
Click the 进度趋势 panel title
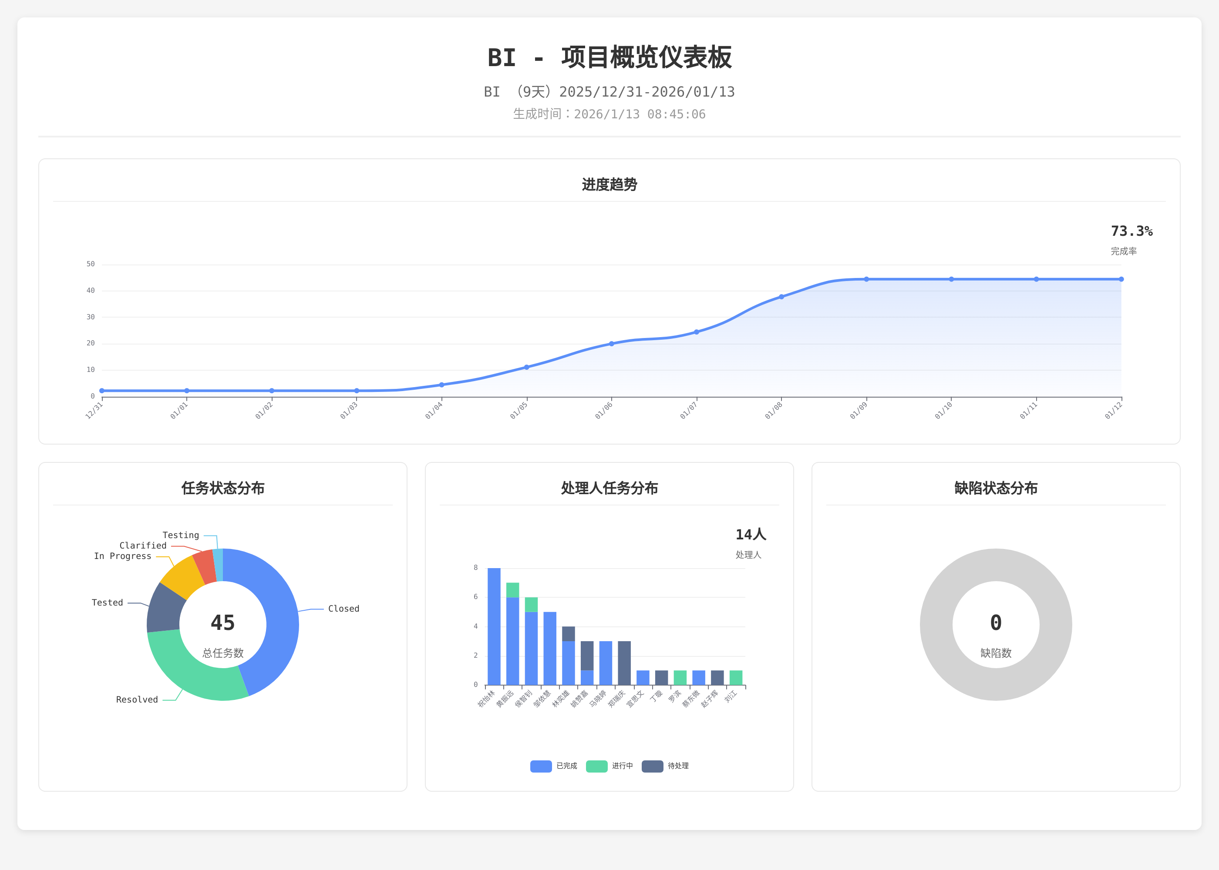click(609, 185)
